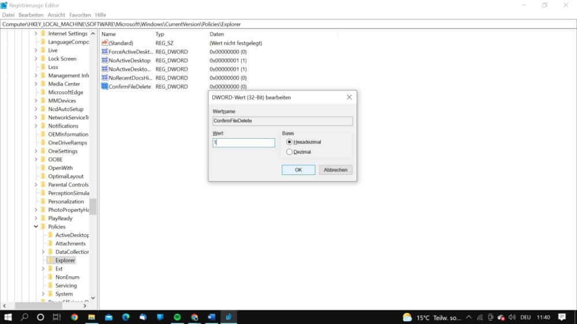Click the Wertname field

(x=283, y=121)
